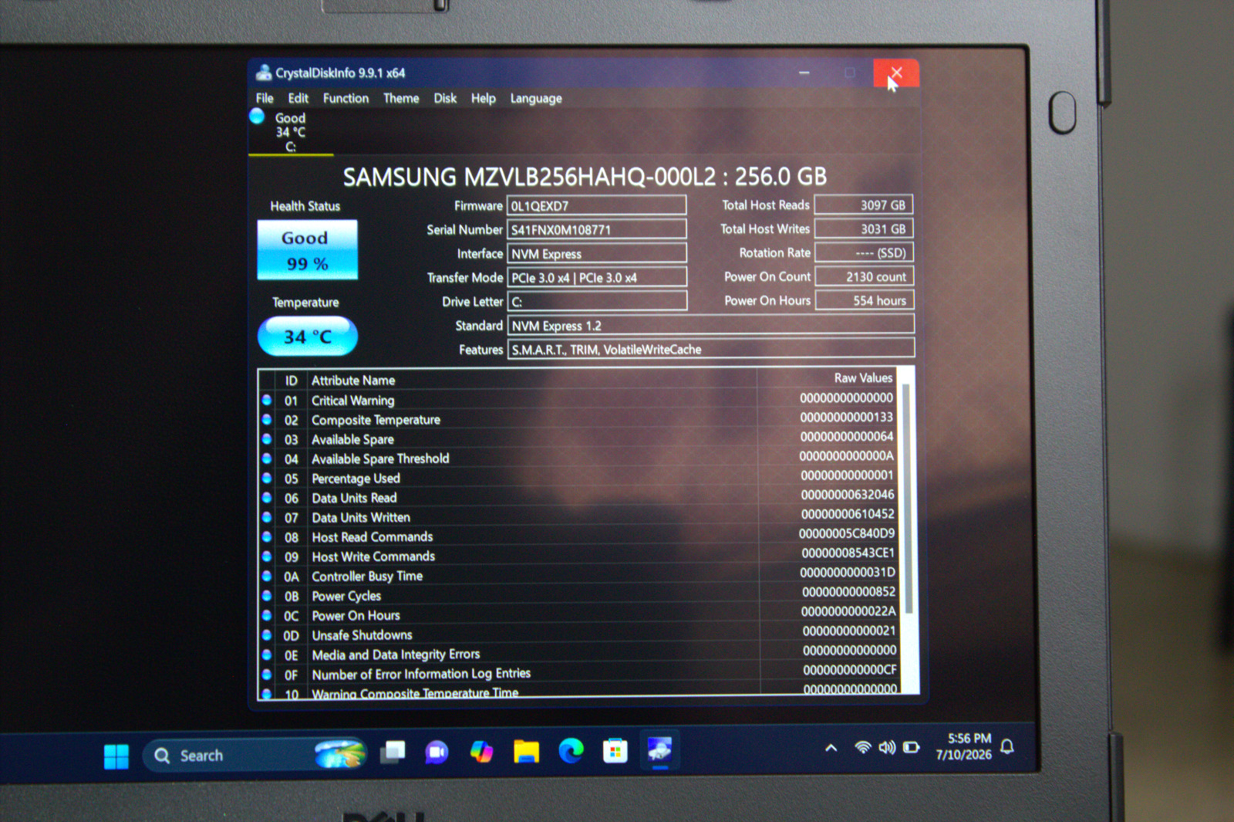
Task: Click status dot for Media and Data Integrity Errors
Action: 267,655
